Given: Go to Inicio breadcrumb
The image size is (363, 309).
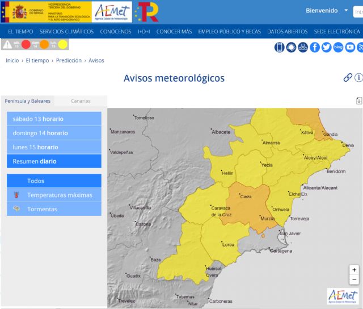Looking at the screenshot, I should pyautogui.click(x=12, y=61).
